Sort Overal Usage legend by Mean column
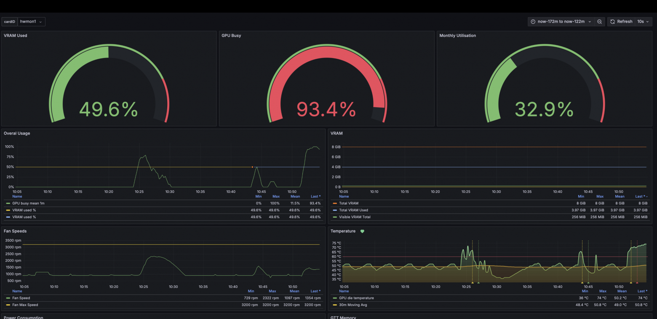This screenshot has height=319, width=657. pos(295,196)
